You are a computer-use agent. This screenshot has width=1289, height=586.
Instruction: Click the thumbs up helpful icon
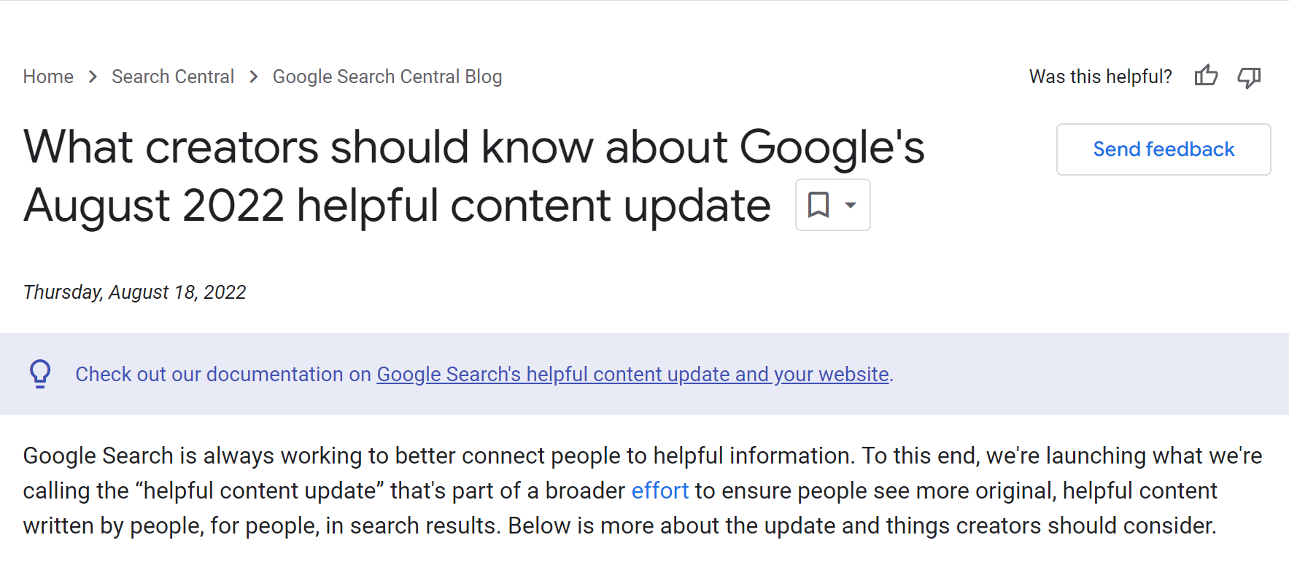pos(1206,76)
